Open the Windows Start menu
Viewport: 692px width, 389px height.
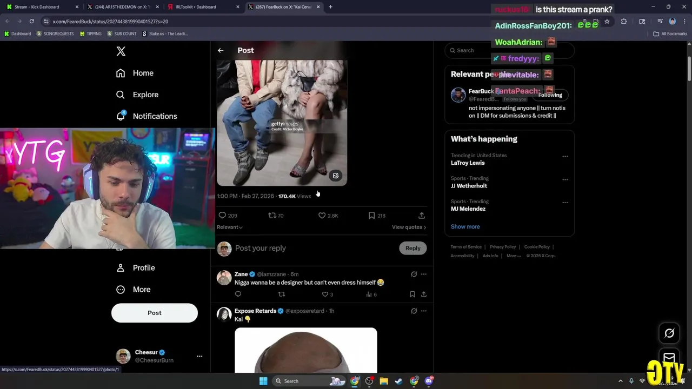[263, 381]
